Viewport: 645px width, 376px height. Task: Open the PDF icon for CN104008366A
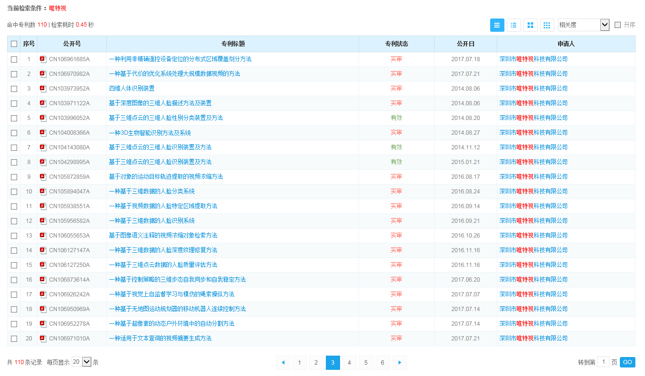click(43, 133)
